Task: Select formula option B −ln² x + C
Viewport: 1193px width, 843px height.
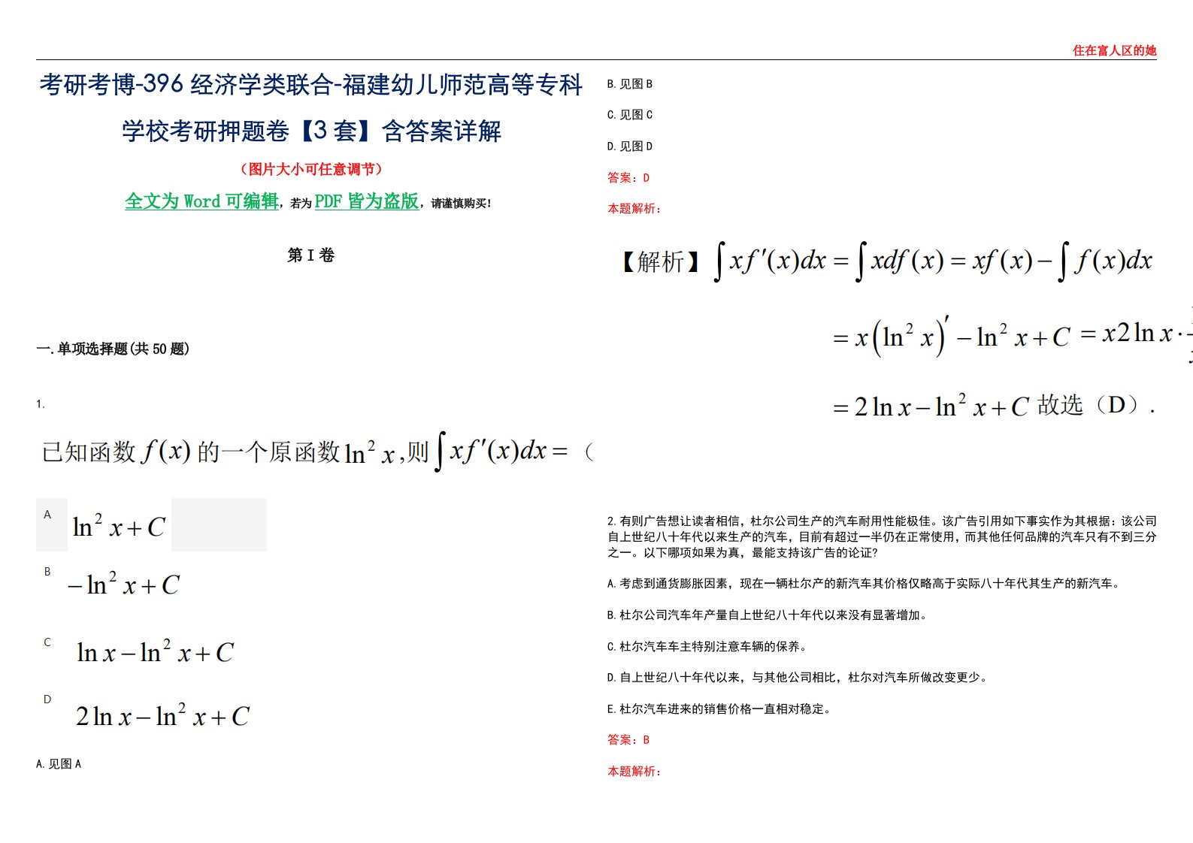Action: point(123,584)
